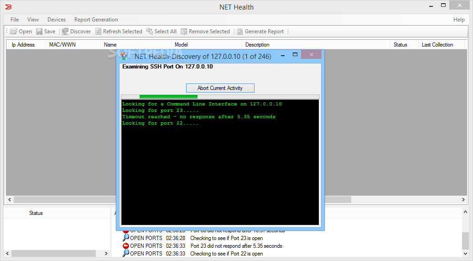This screenshot has width=473, height=261.
Task: Open the Report Generation menu
Action: 96,20
